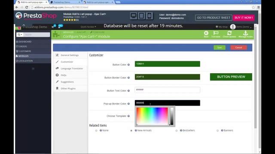This screenshot has height=154, width=275.
Task: Click help icon next to Choose Template
Action: point(128,116)
